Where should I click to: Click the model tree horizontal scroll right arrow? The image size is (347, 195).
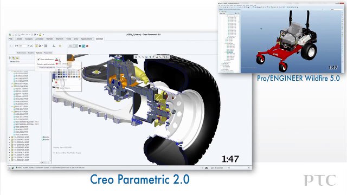[48, 162]
